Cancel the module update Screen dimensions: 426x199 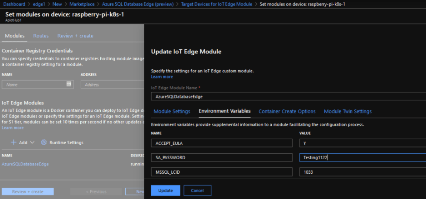[x=197, y=190]
